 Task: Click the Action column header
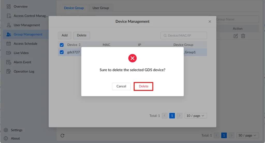(238, 29)
